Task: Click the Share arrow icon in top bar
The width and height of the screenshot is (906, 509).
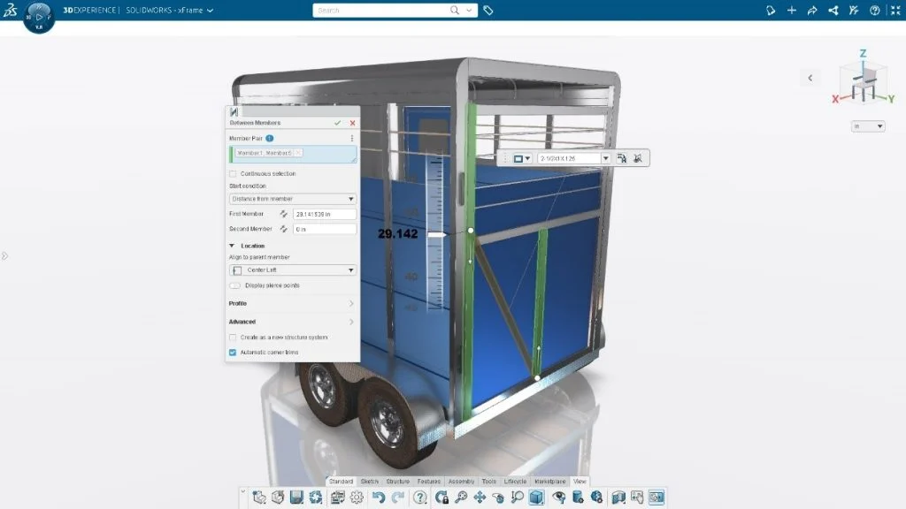Action: pyautogui.click(x=812, y=11)
